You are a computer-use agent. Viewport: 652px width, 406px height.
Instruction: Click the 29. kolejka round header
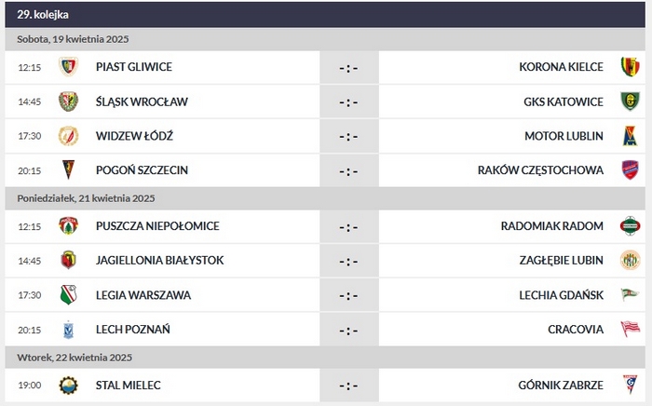[x=43, y=15]
